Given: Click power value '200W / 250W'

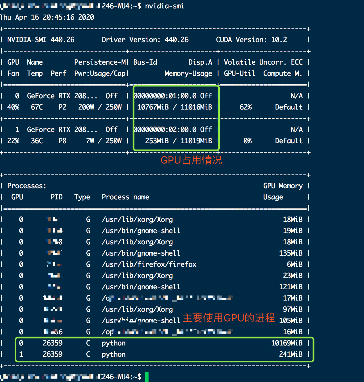Looking at the screenshot, I should (x=100, y=107).
